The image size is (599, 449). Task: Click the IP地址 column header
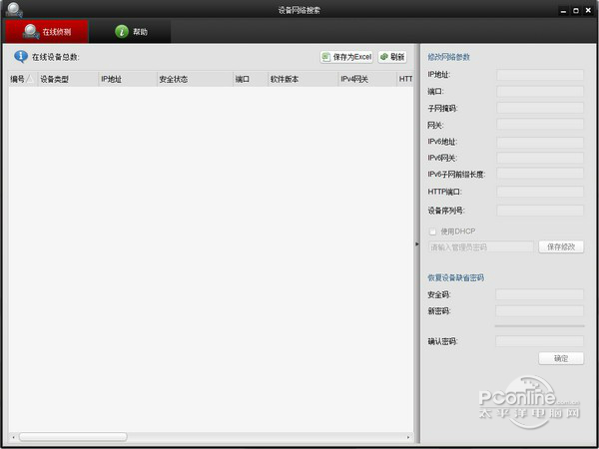128,79
